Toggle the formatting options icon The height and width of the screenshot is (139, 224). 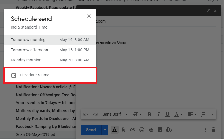tap(115, 130)
